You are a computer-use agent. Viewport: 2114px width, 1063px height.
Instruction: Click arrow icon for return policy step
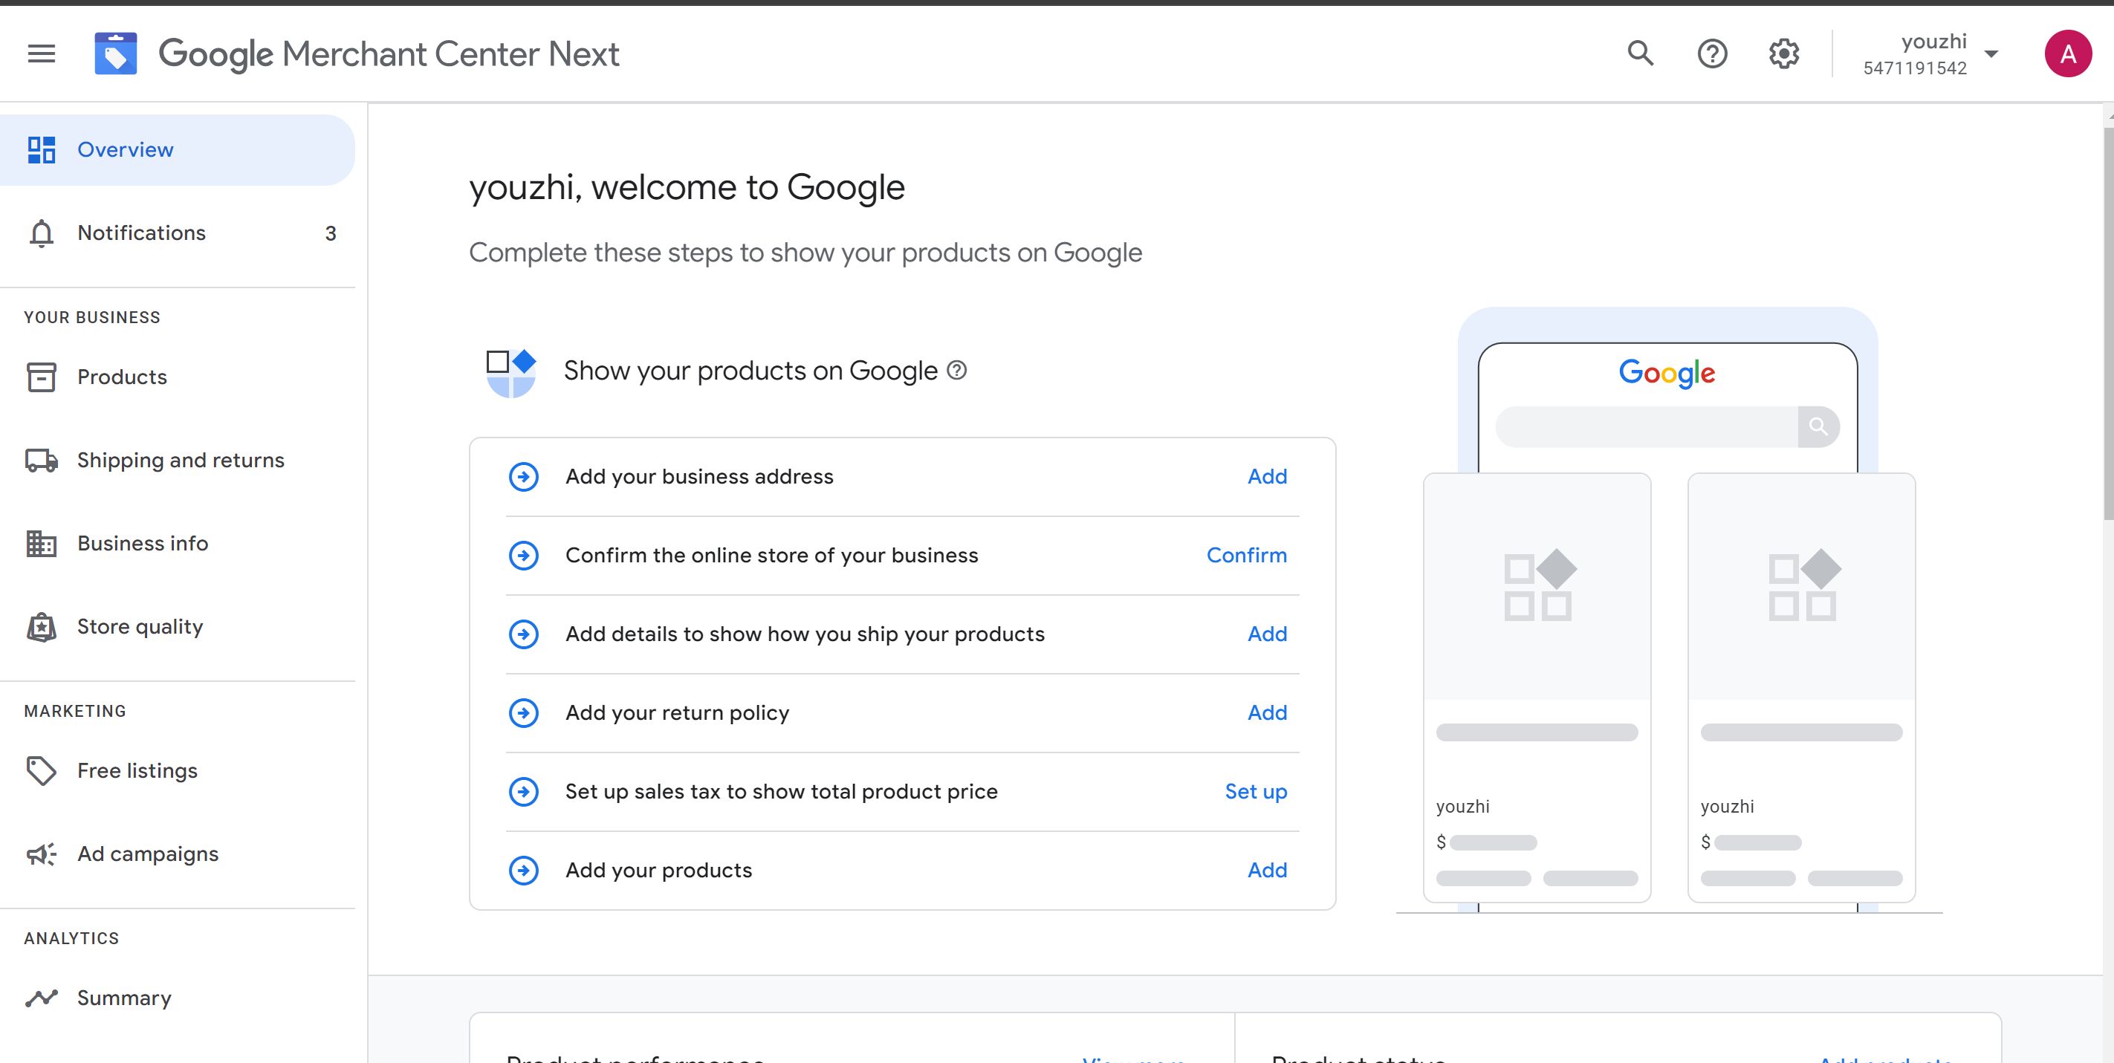tap(524, 713)
